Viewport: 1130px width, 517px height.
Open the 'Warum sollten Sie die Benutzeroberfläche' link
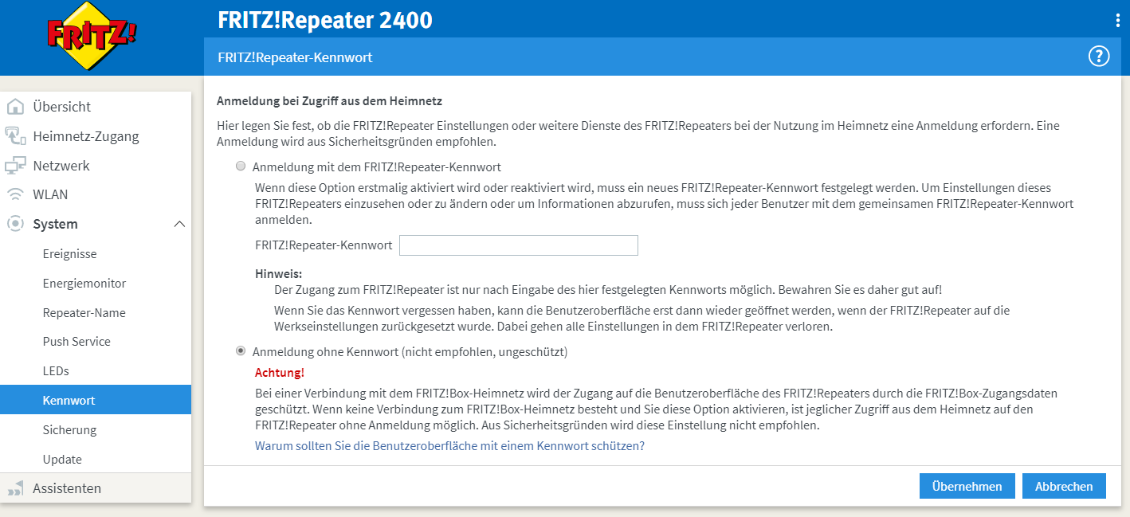pos(449,446)
